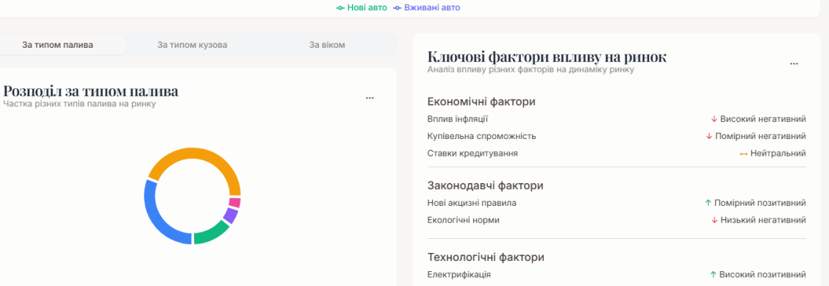Select the Вплив інфляції row label

[457, 119]
